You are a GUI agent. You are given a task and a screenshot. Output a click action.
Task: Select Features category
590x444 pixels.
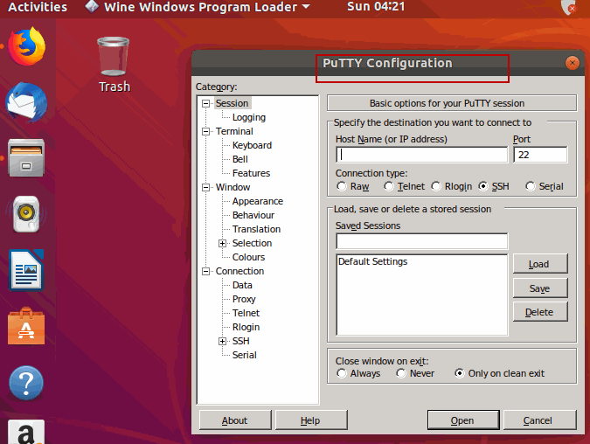[251, 173]
